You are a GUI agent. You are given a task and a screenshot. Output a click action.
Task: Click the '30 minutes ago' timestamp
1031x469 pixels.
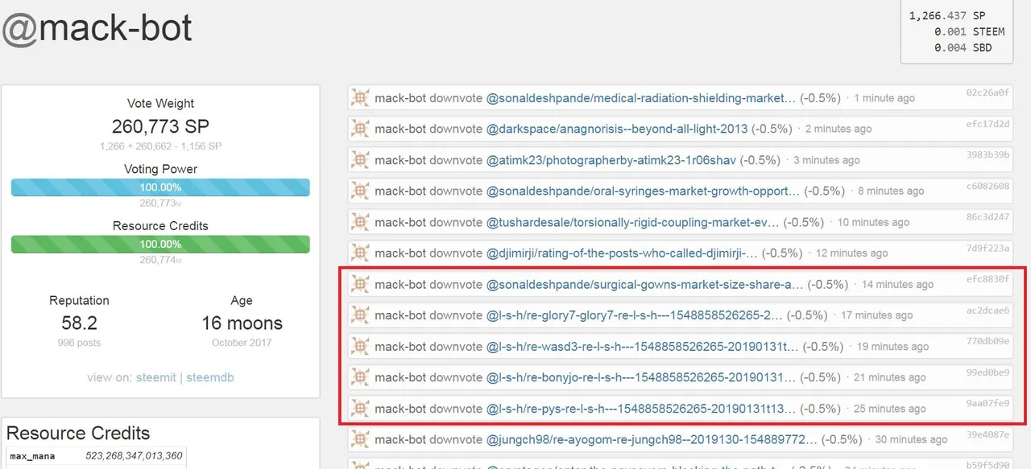pyautogui.click(x=911, y=440)
